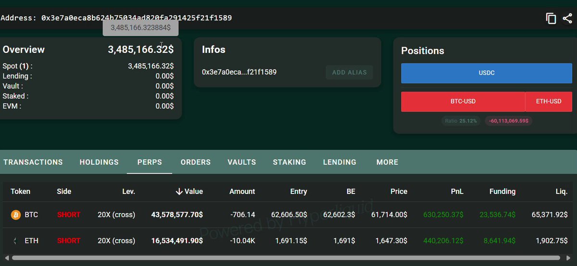Click BTC PnL 630,250.37$

click(x=443, y=215)
